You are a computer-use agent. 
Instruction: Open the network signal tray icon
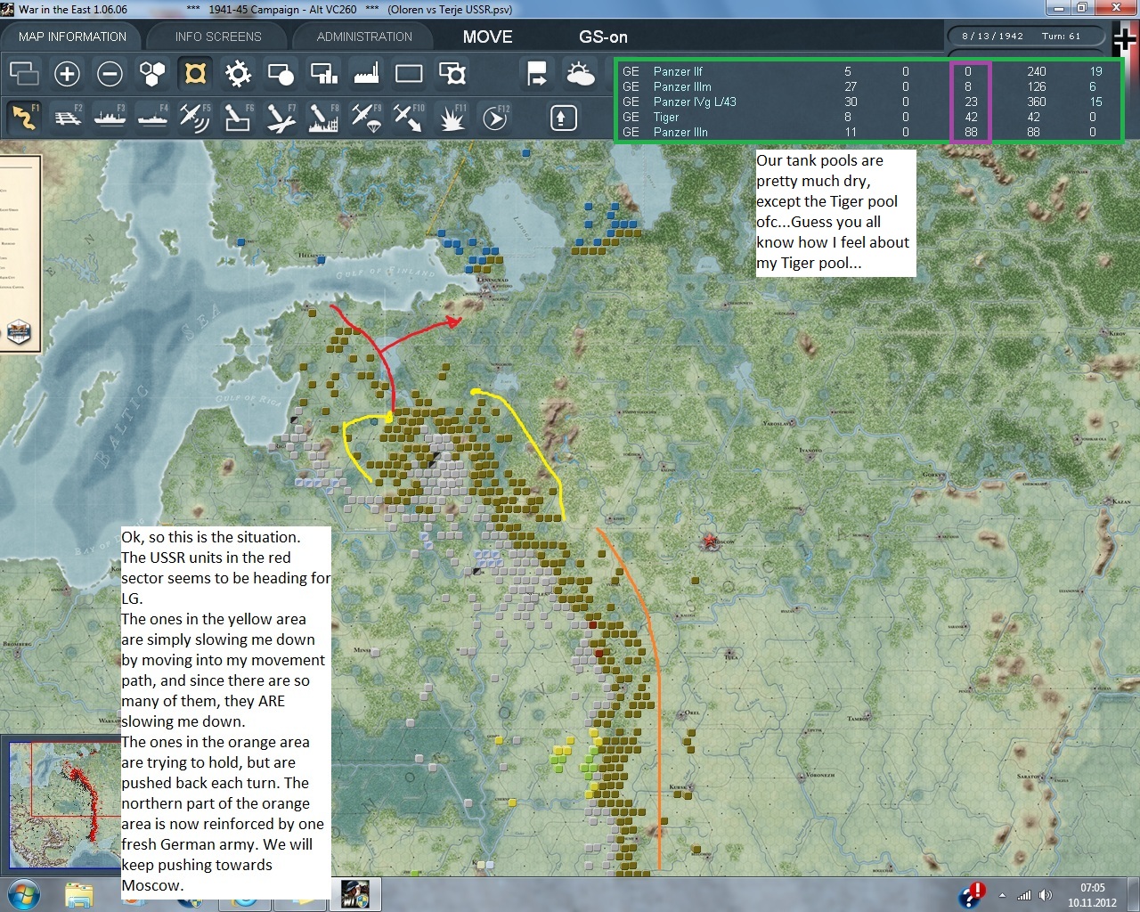click(1024, 895)
